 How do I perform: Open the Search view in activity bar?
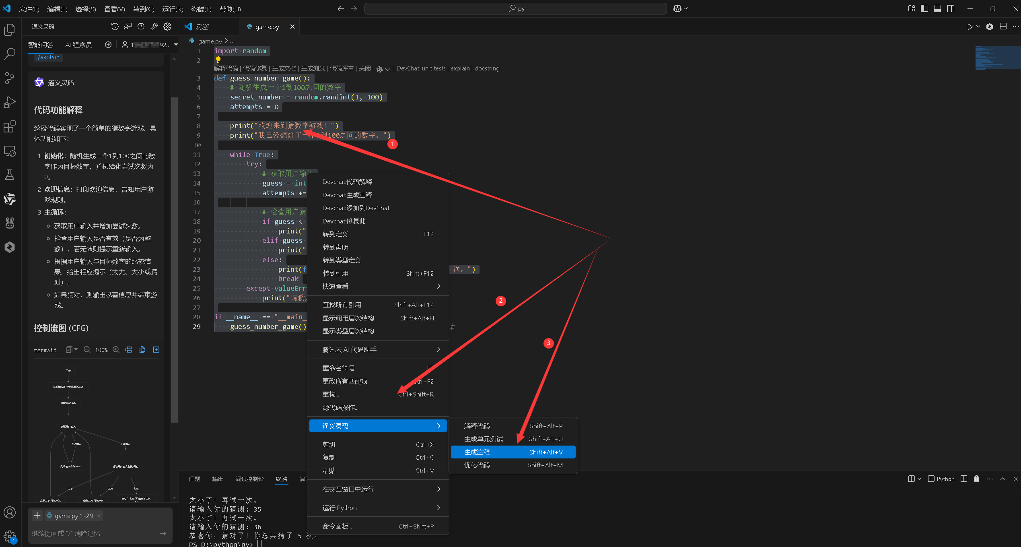coord(10,54)
